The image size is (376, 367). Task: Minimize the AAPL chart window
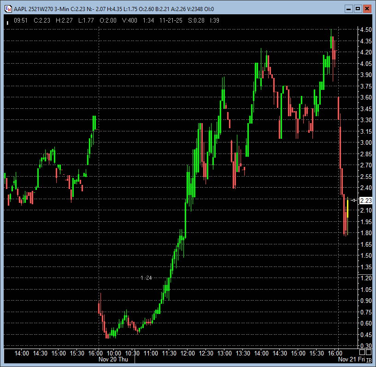(x=349, y=9)
